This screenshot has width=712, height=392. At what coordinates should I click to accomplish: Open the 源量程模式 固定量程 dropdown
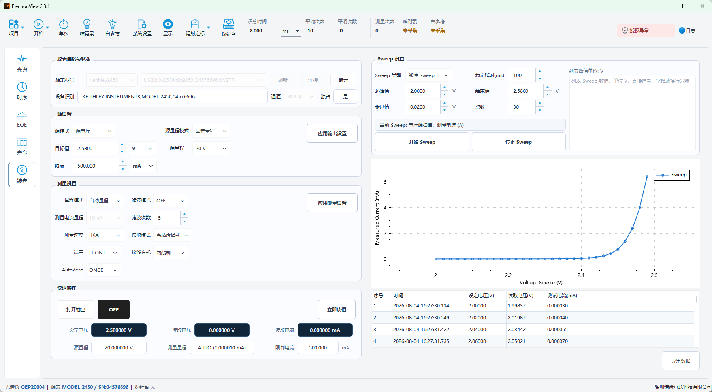pyautogui.click(x=211, y=131)
